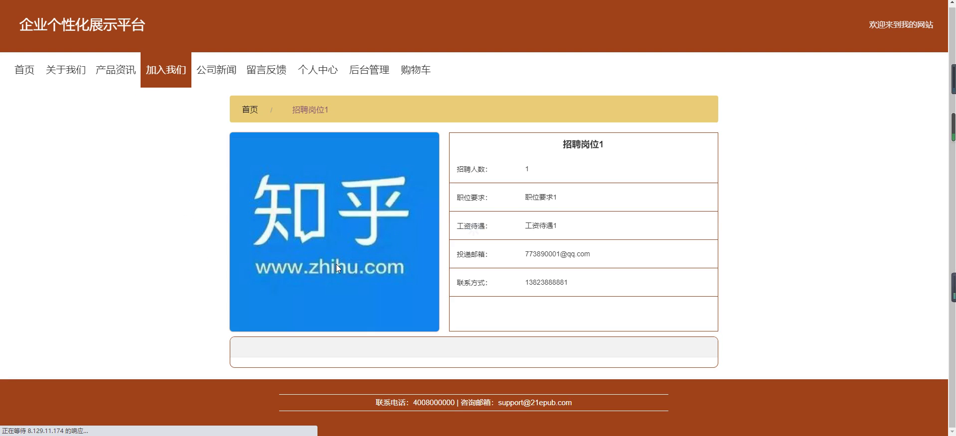Click the 知乎 job image thumbnail
956x436 pixels.
334,232
